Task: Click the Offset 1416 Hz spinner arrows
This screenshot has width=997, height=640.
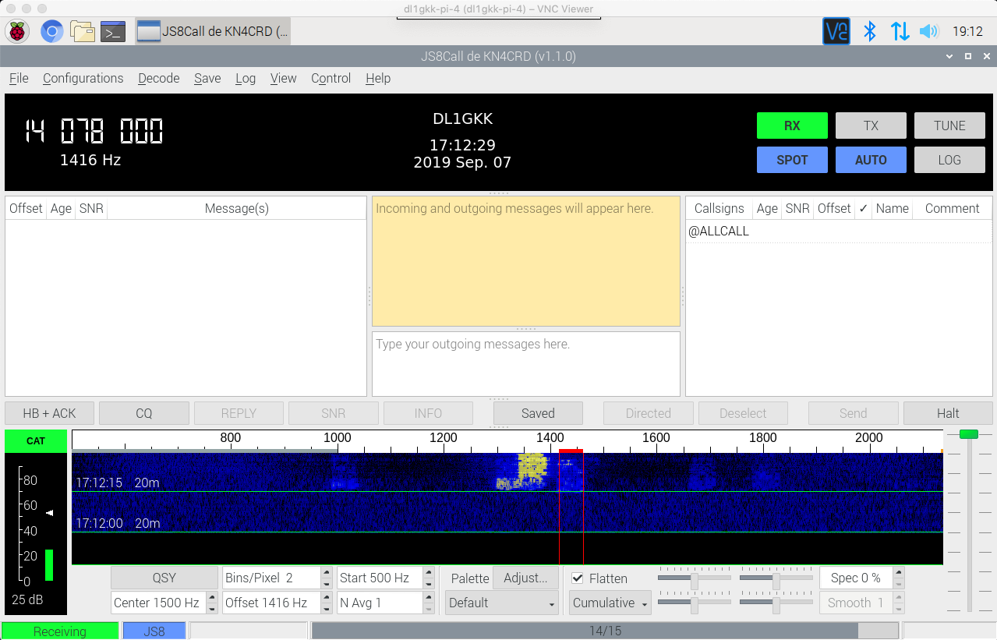Action: (x=326, y=603)
